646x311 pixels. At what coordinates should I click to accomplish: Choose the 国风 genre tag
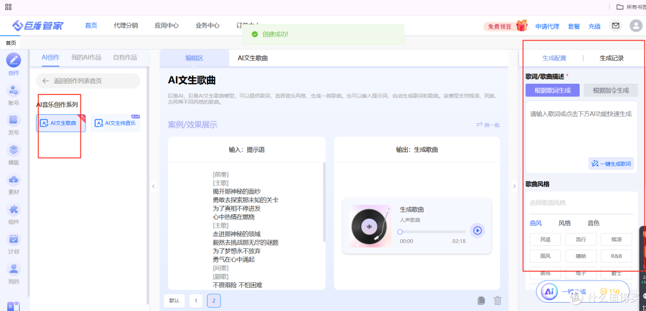[x=545, y=256]
